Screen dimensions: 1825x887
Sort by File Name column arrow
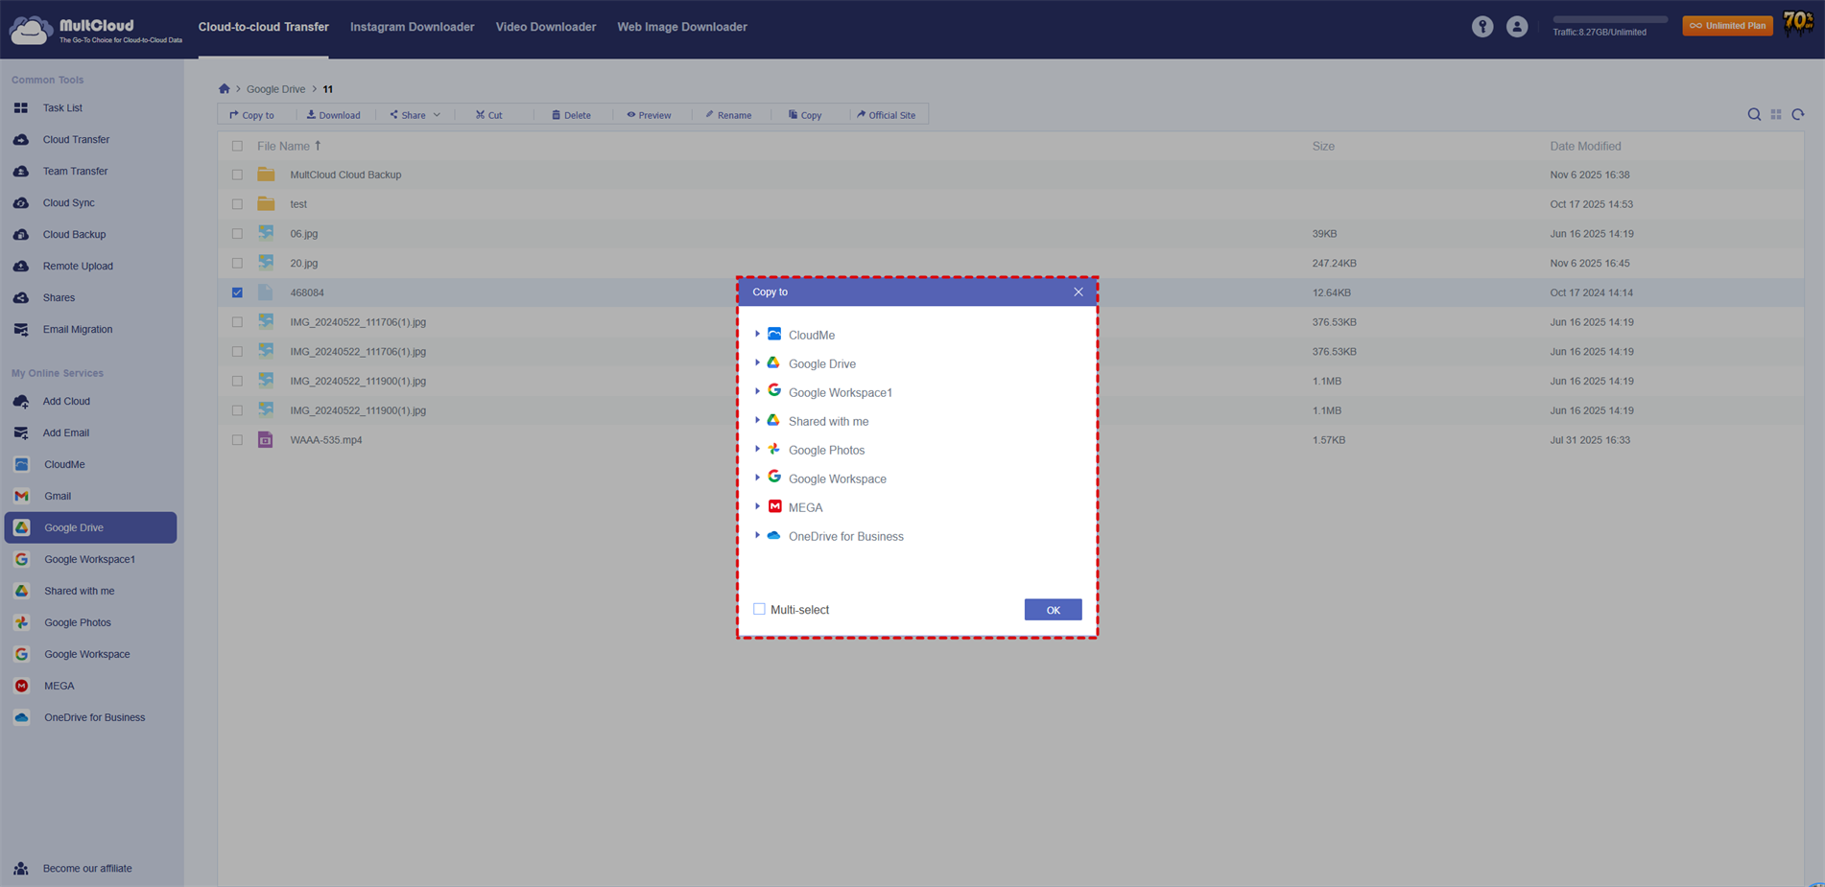coord(318,146)
